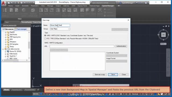Viewport: 172px width, 97px height.
Task: Open the Home ribbon tab
Action: tap(10, 6)
